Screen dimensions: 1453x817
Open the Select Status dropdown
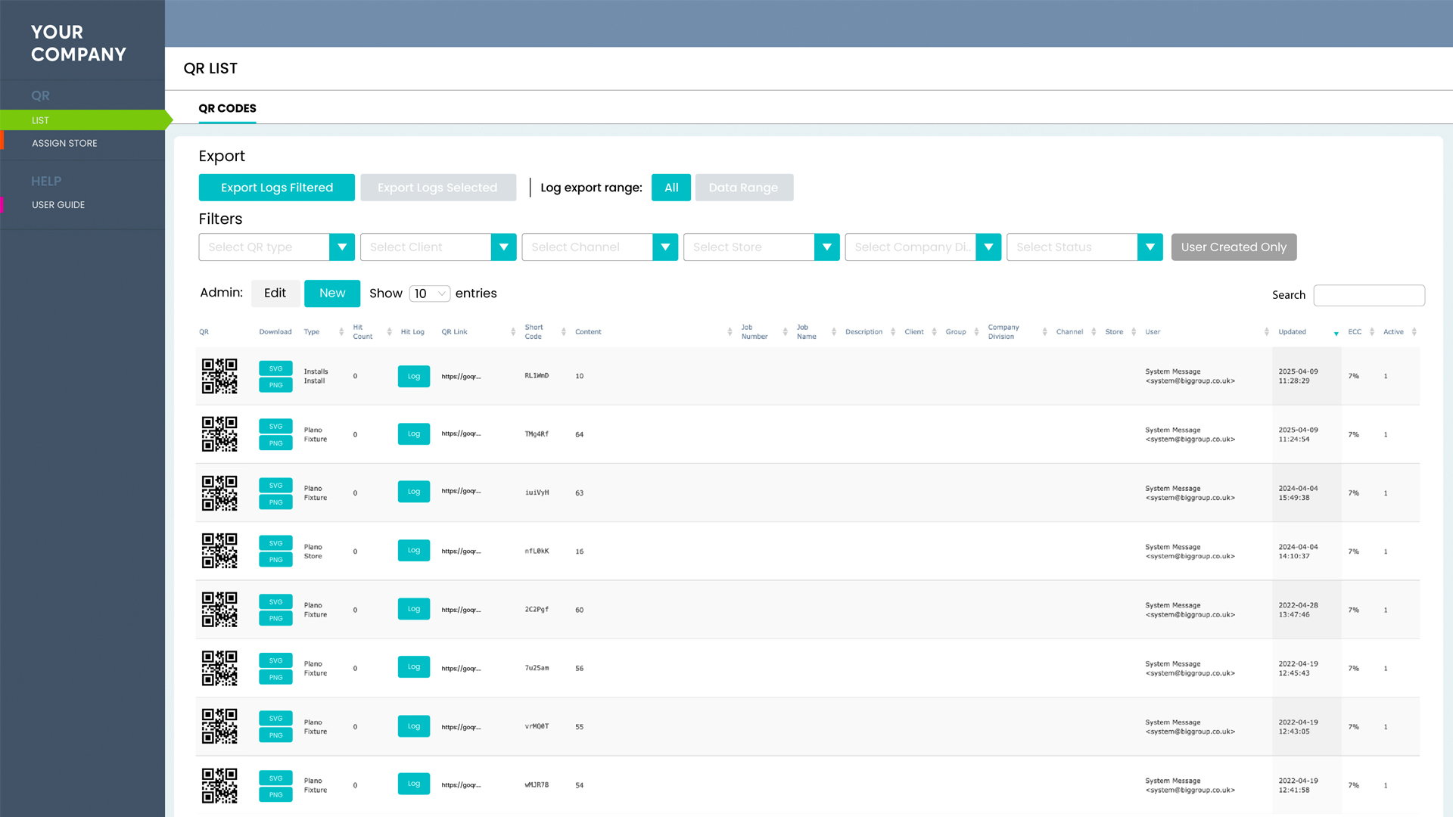[x=1084, y=247]
